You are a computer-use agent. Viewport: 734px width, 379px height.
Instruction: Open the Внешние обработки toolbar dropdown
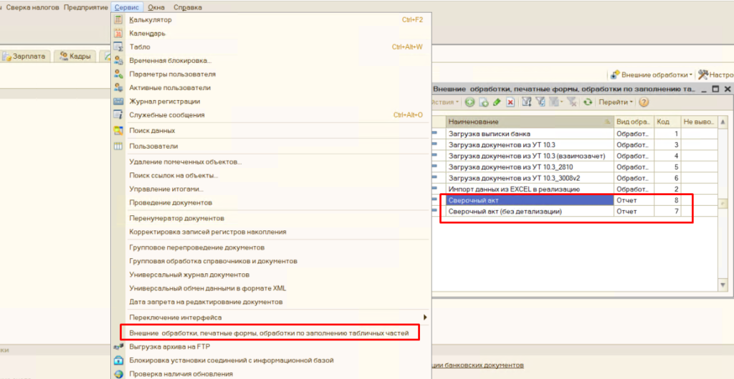651,74
